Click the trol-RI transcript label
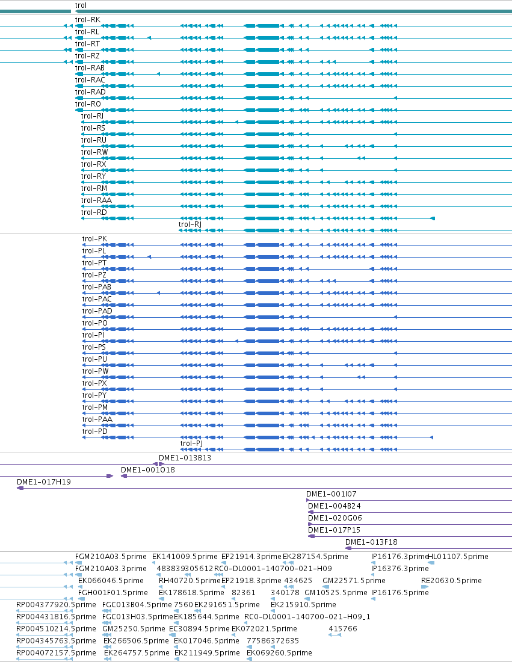The image size is (512, 662). (x=92, y=116)
